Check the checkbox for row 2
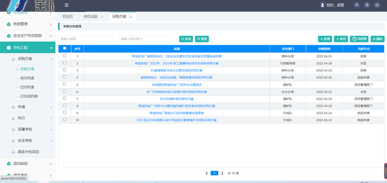The width and height of the screenshot is (387, 183). [65, 63]
